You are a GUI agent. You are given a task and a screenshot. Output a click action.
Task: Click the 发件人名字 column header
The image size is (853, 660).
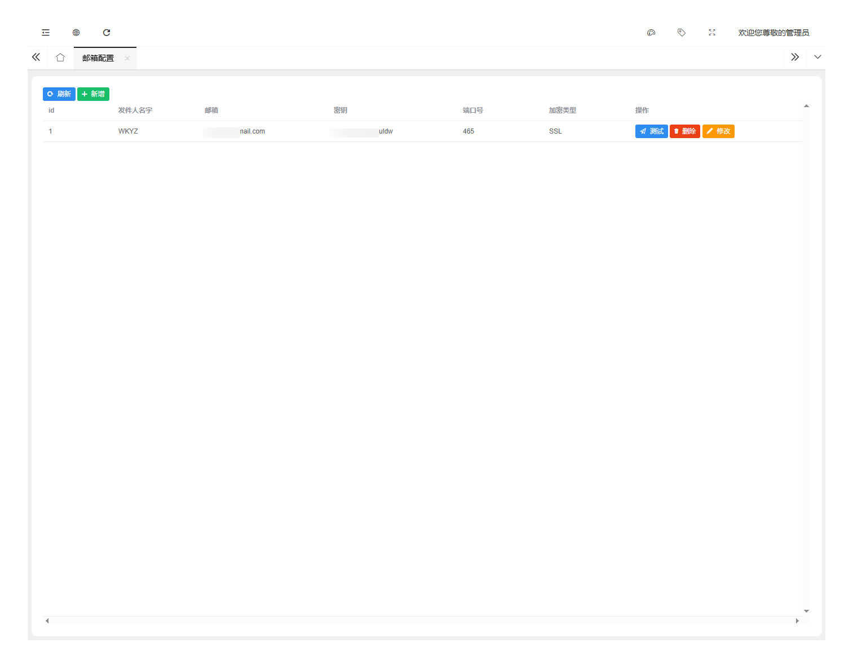pos(135,110)
